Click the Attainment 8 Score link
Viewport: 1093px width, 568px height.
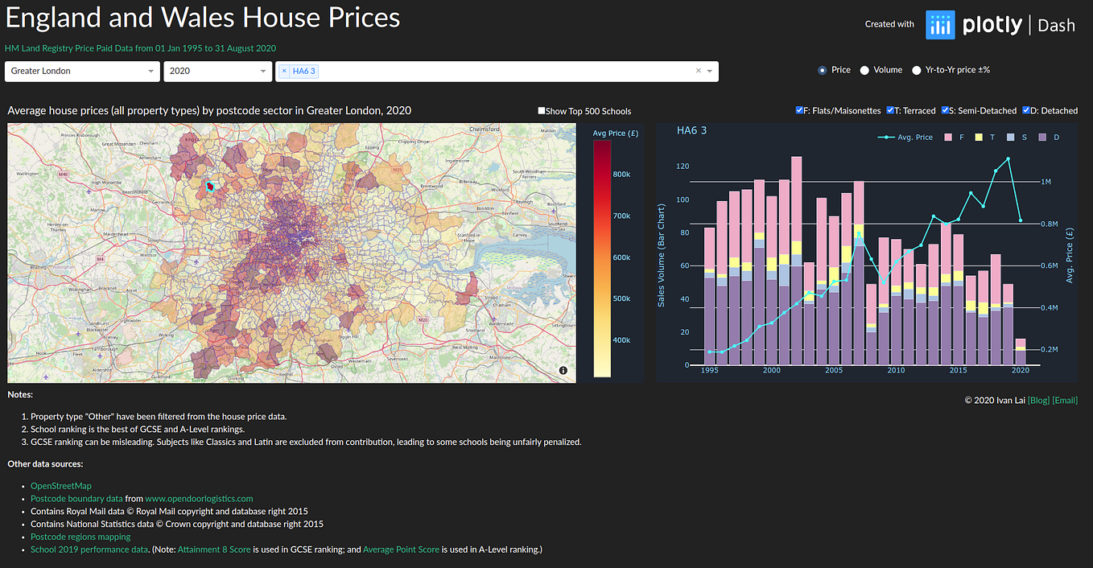click(214, 549)
